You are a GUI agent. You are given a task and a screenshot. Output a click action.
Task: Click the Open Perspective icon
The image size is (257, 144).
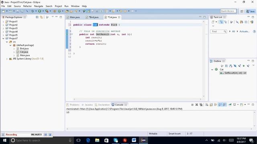(242, 11)
